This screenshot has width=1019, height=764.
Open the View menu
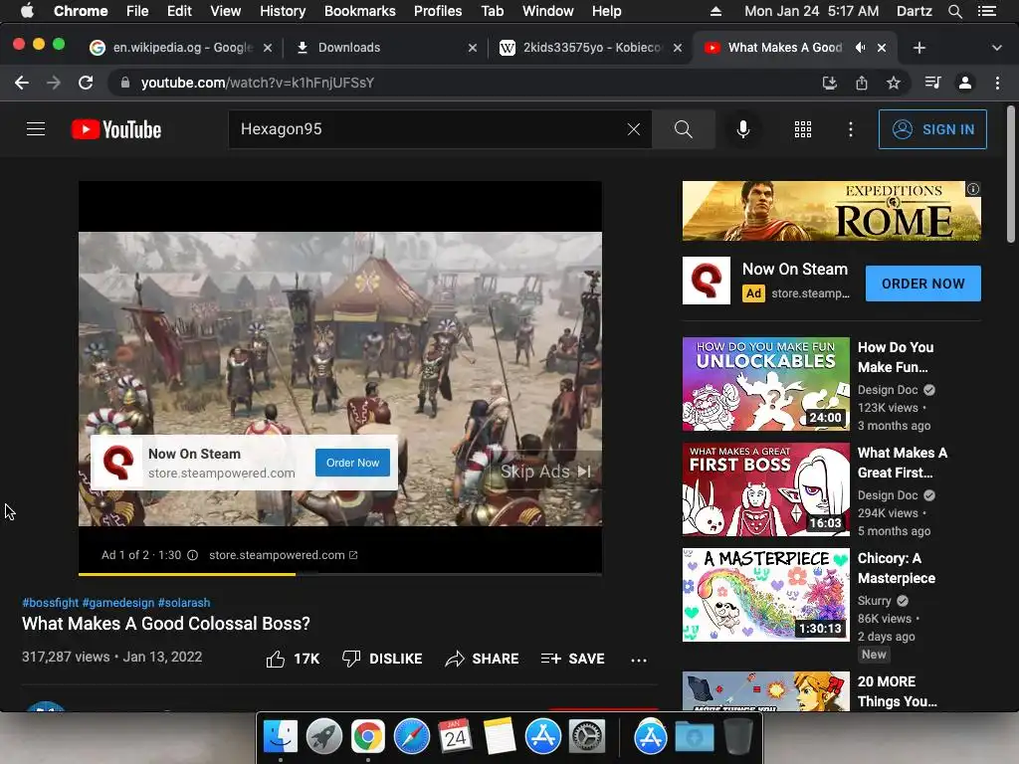(x=226, y=11)
